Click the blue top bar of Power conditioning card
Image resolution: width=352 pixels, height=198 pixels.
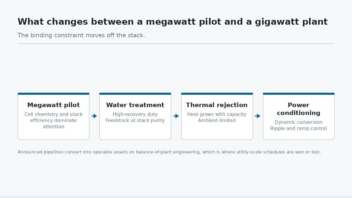[299, 94]
